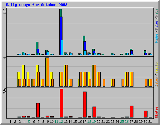160x125 pixels.
Task: Click the x-axis day label '5'
Action: [29, 122]
